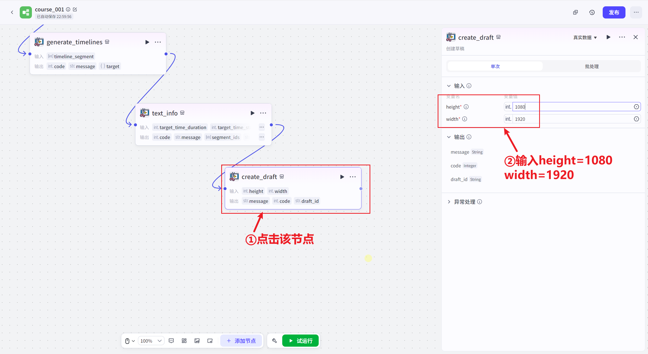Open the debug wrench tool

[x=274, y=341]
